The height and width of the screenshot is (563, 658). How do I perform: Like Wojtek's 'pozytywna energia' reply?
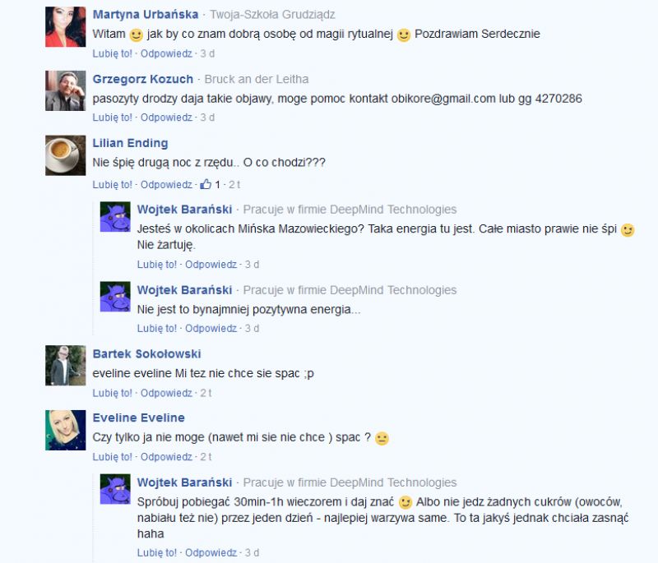(x=157, y=328)
